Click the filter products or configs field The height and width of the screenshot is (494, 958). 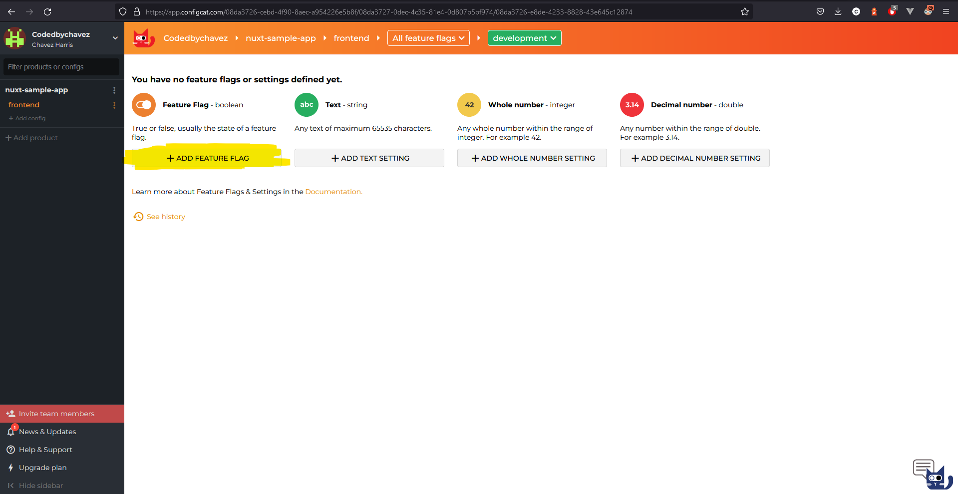point(61,66)
